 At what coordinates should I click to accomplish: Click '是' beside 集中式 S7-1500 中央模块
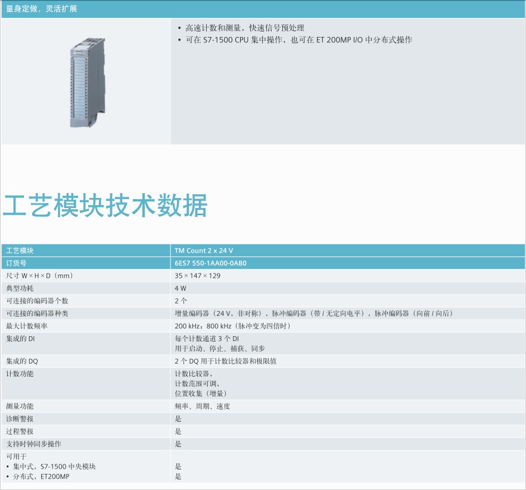click(178, 467)
